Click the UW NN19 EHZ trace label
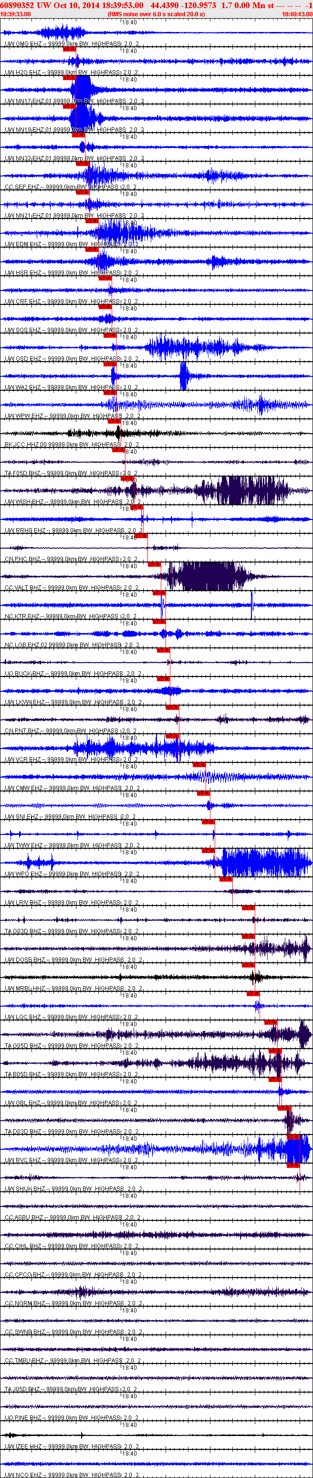The width and height of the screenshot is (313, 1478). [x=74, y=130]
